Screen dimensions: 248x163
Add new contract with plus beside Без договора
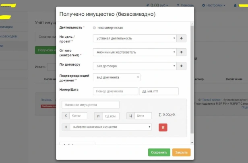click(181, 66)
